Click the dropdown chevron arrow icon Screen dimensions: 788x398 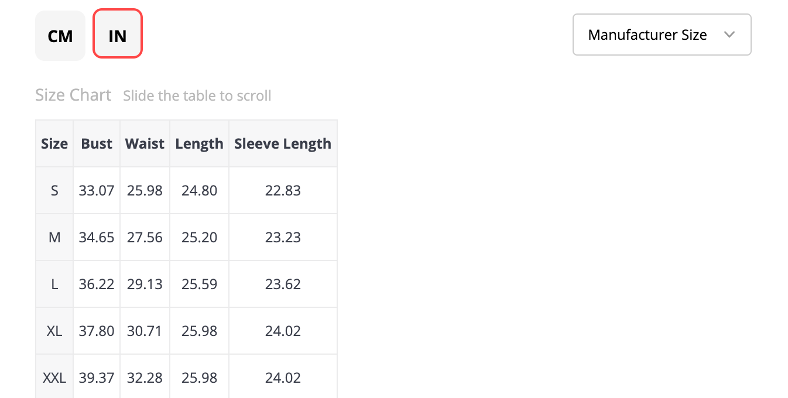pos(729,35)
